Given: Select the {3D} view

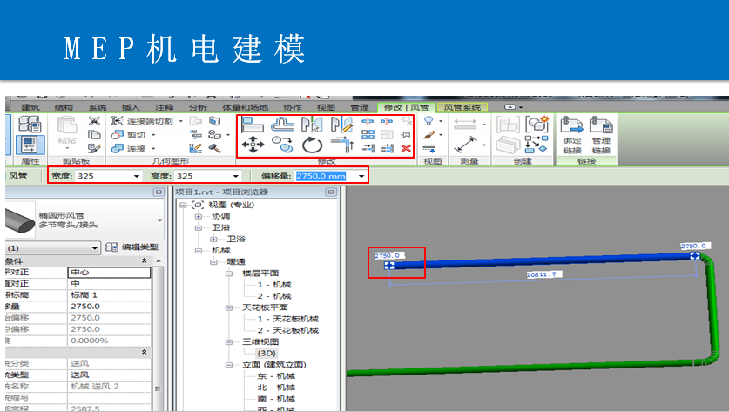Looking at the screenshot, I should click(267, 354).
